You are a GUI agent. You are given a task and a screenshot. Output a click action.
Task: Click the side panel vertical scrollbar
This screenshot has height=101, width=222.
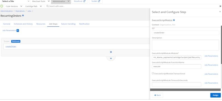221,45
